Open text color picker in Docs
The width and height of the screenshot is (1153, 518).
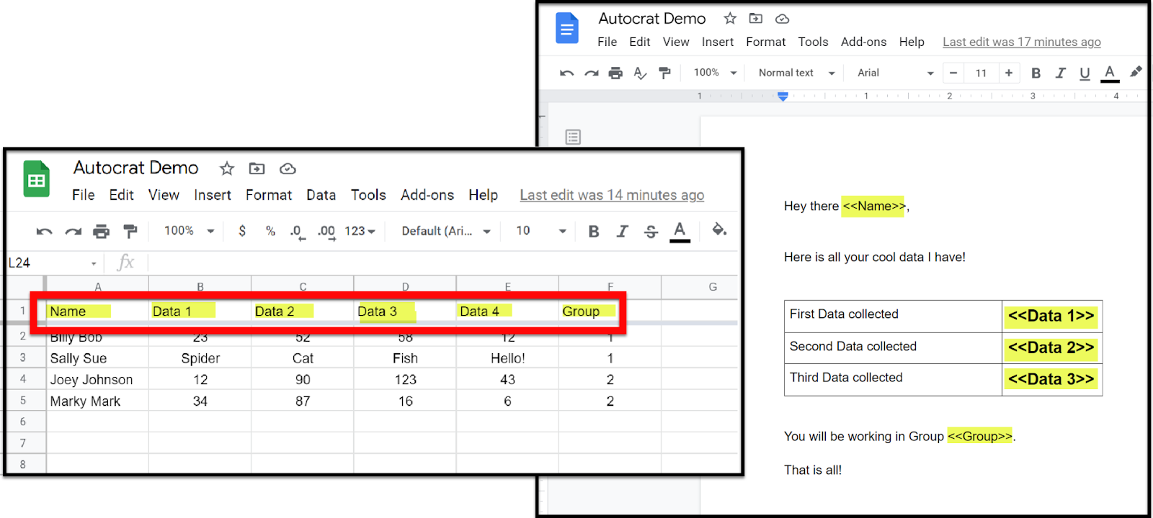pos(1110,73)
